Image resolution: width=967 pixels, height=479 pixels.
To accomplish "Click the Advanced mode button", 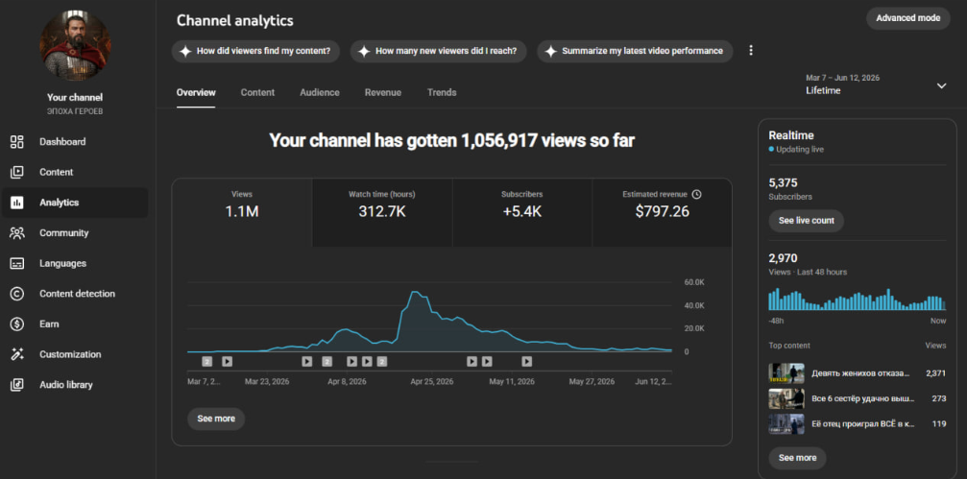I will 907,18.
